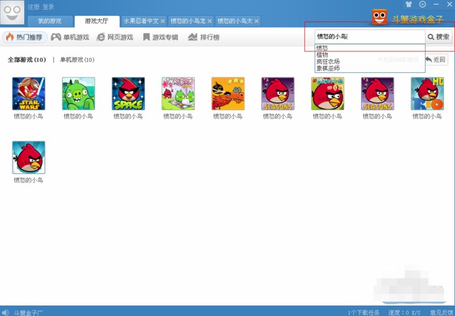Click the 注册 register link
Image resolution: width=455 pixels, height=316 pixels.
pos(33,7)
